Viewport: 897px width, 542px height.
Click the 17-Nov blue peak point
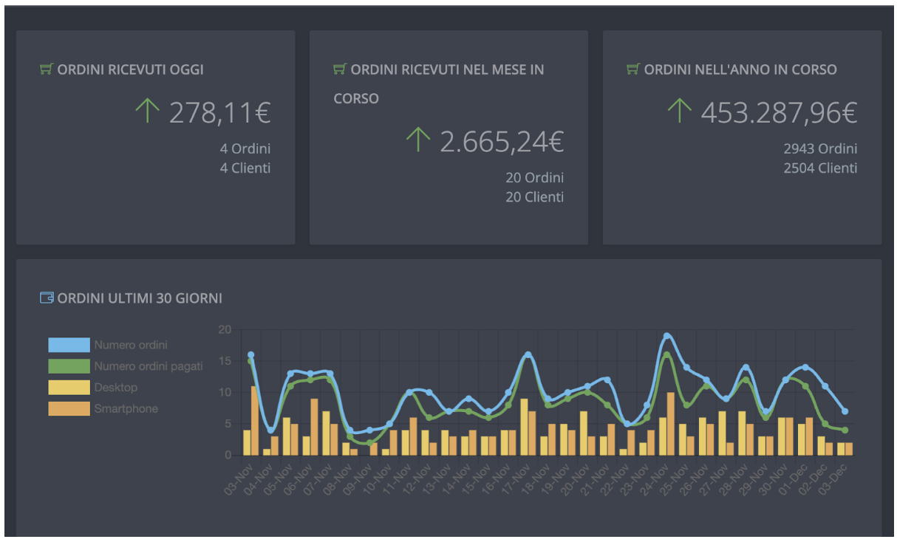(528, 355)
